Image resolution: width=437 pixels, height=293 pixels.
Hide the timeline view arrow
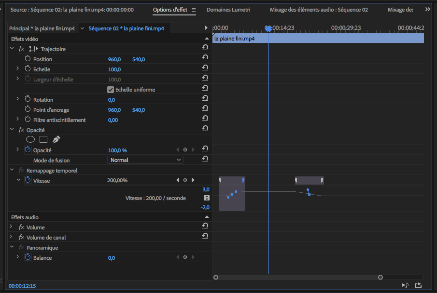[206, 28]
